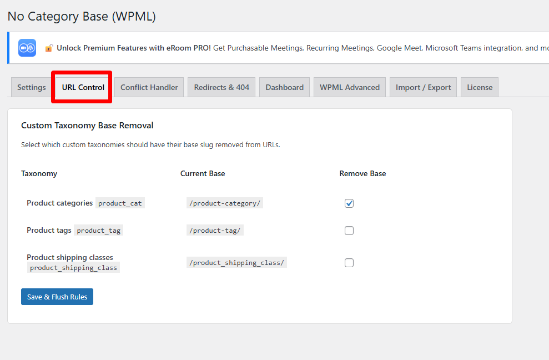Click the Product tags label

point(49,230)
